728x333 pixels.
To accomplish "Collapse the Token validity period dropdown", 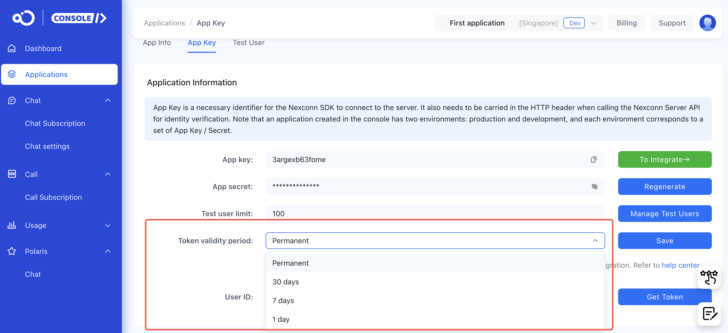I will coord(595,240).
